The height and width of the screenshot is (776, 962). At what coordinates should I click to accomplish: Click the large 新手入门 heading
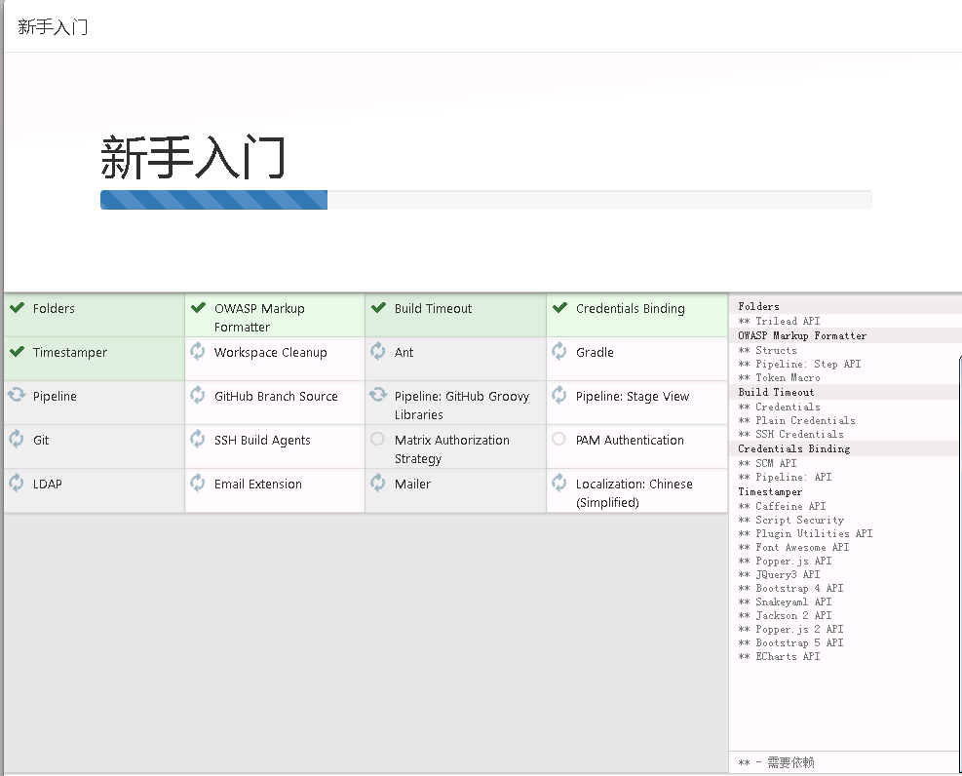point(193,157)
